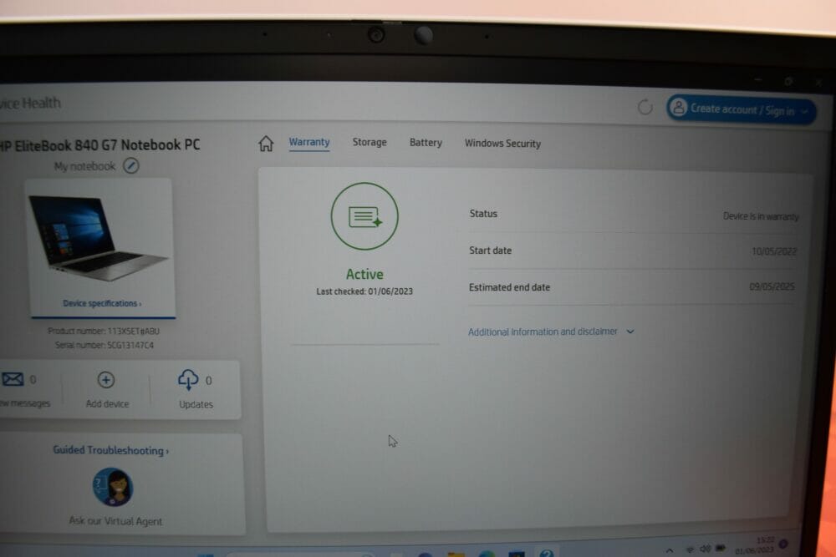Open the messages envelope icon
The height and width of the screenshot is (557, 836).
point(13,379)
